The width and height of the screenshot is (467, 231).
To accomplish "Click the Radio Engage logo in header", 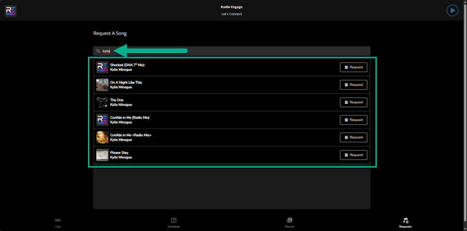I will (11, 10).
